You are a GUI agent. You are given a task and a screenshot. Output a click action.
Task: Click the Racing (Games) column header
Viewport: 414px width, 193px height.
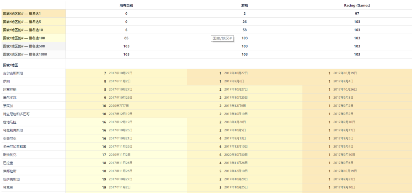(x=356, y=5)
